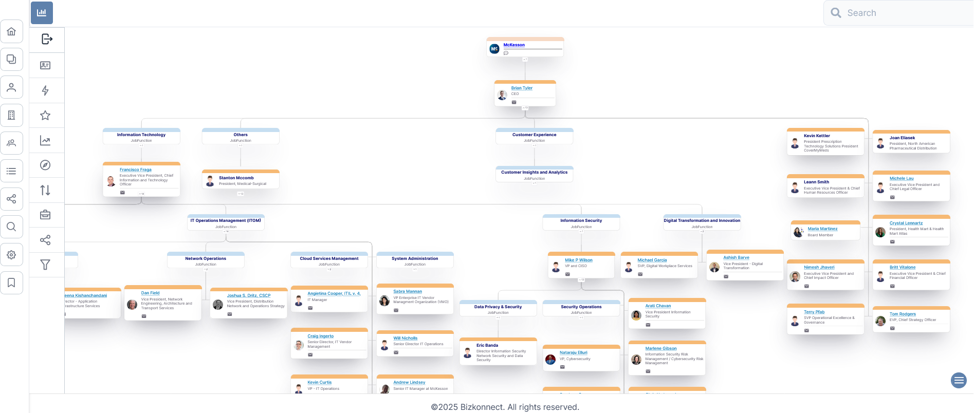Click the email icon on Francisco Fraga card

[122, 193]
